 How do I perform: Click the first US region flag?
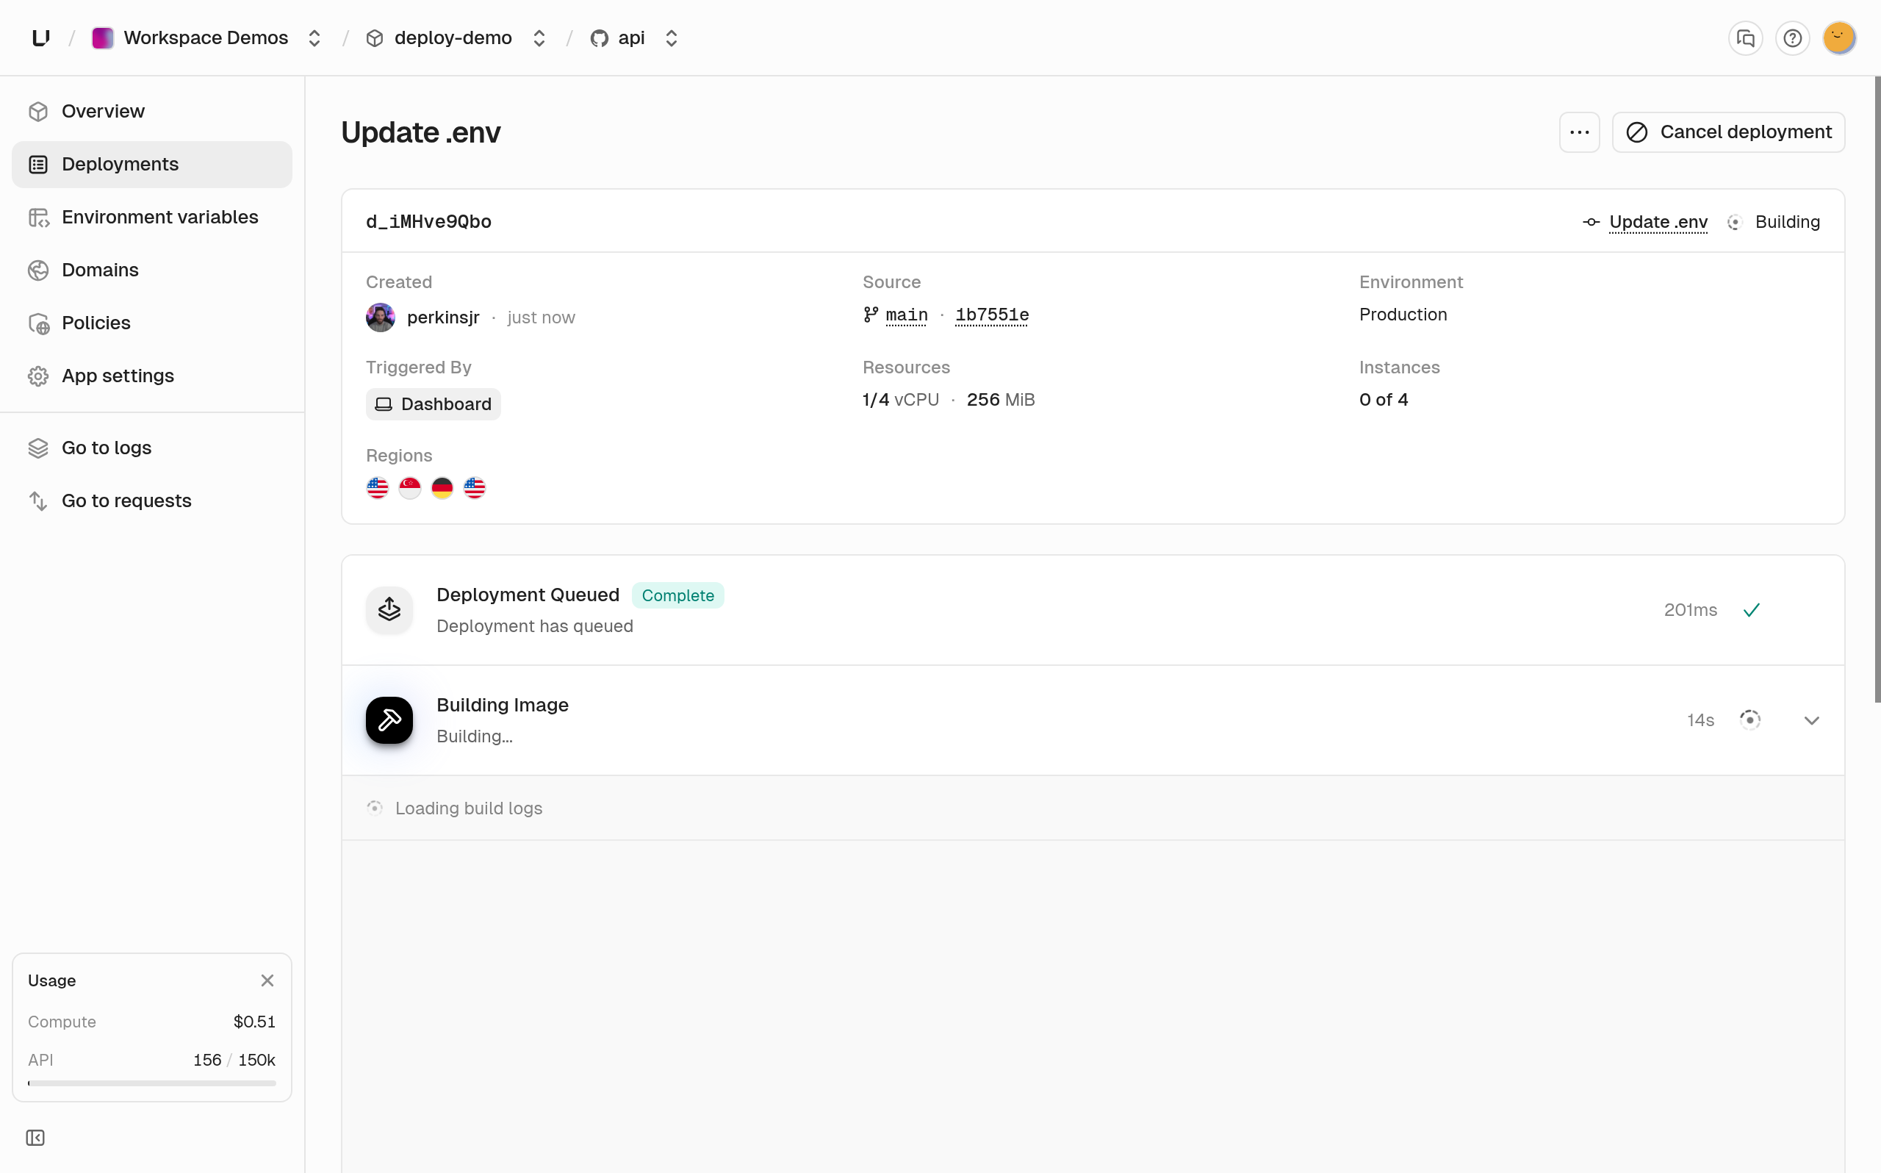378,488
